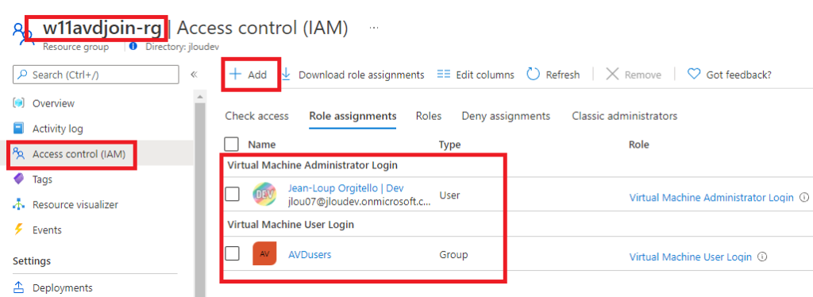Click magnifier icon in search box

tap(22, 75)
